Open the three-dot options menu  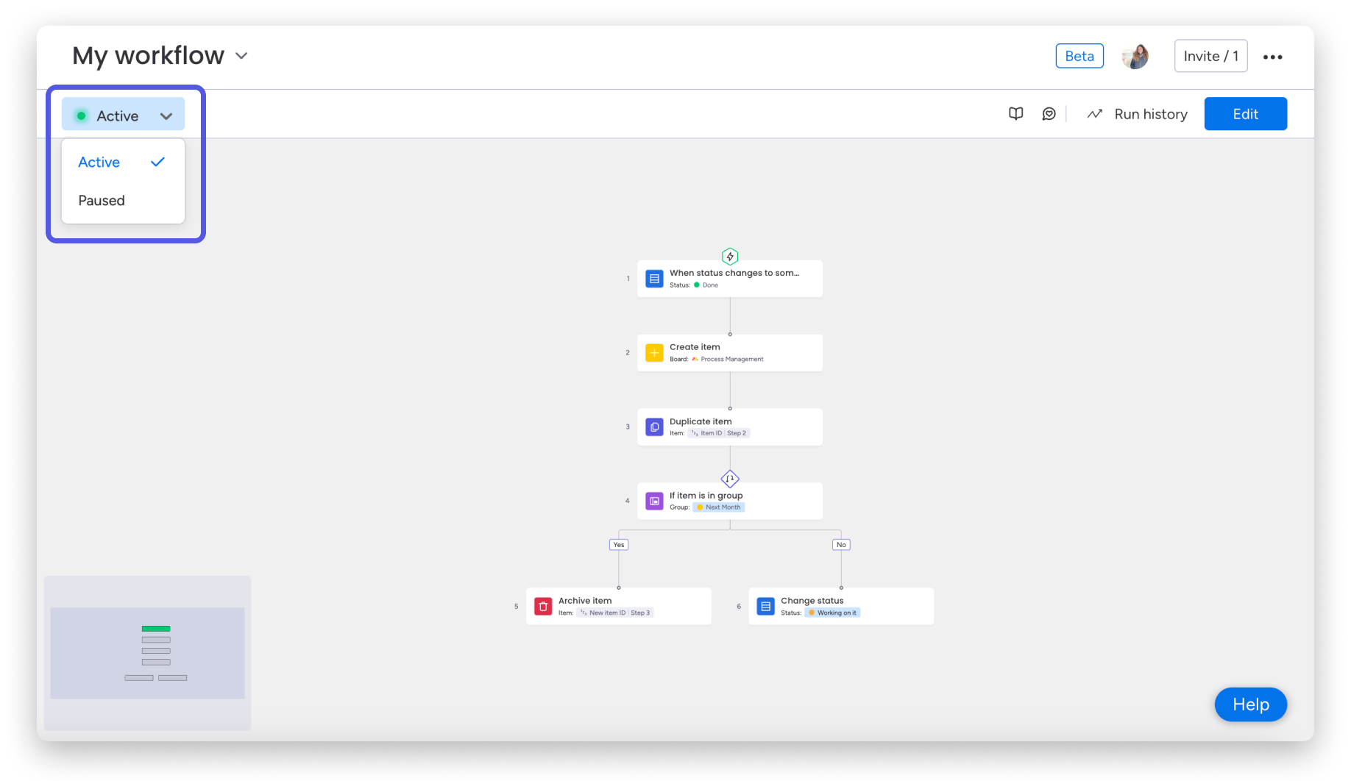tap(1273, 56)
